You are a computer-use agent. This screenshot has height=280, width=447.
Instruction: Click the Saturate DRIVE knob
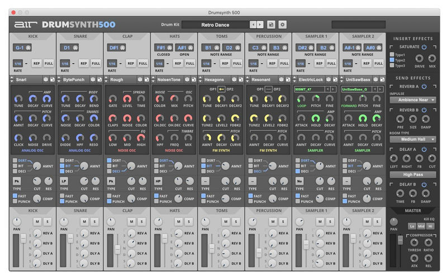coord(419,59)
